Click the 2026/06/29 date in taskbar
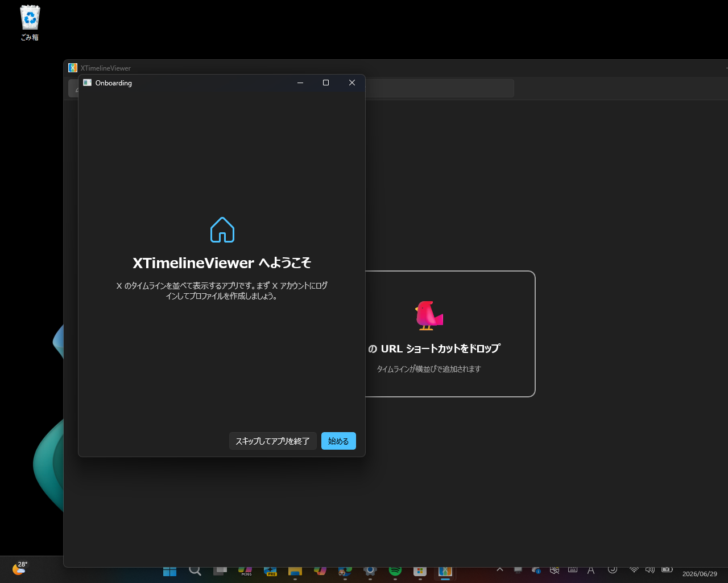The width and height of the screenshot is (728, 583). (700, 574)
